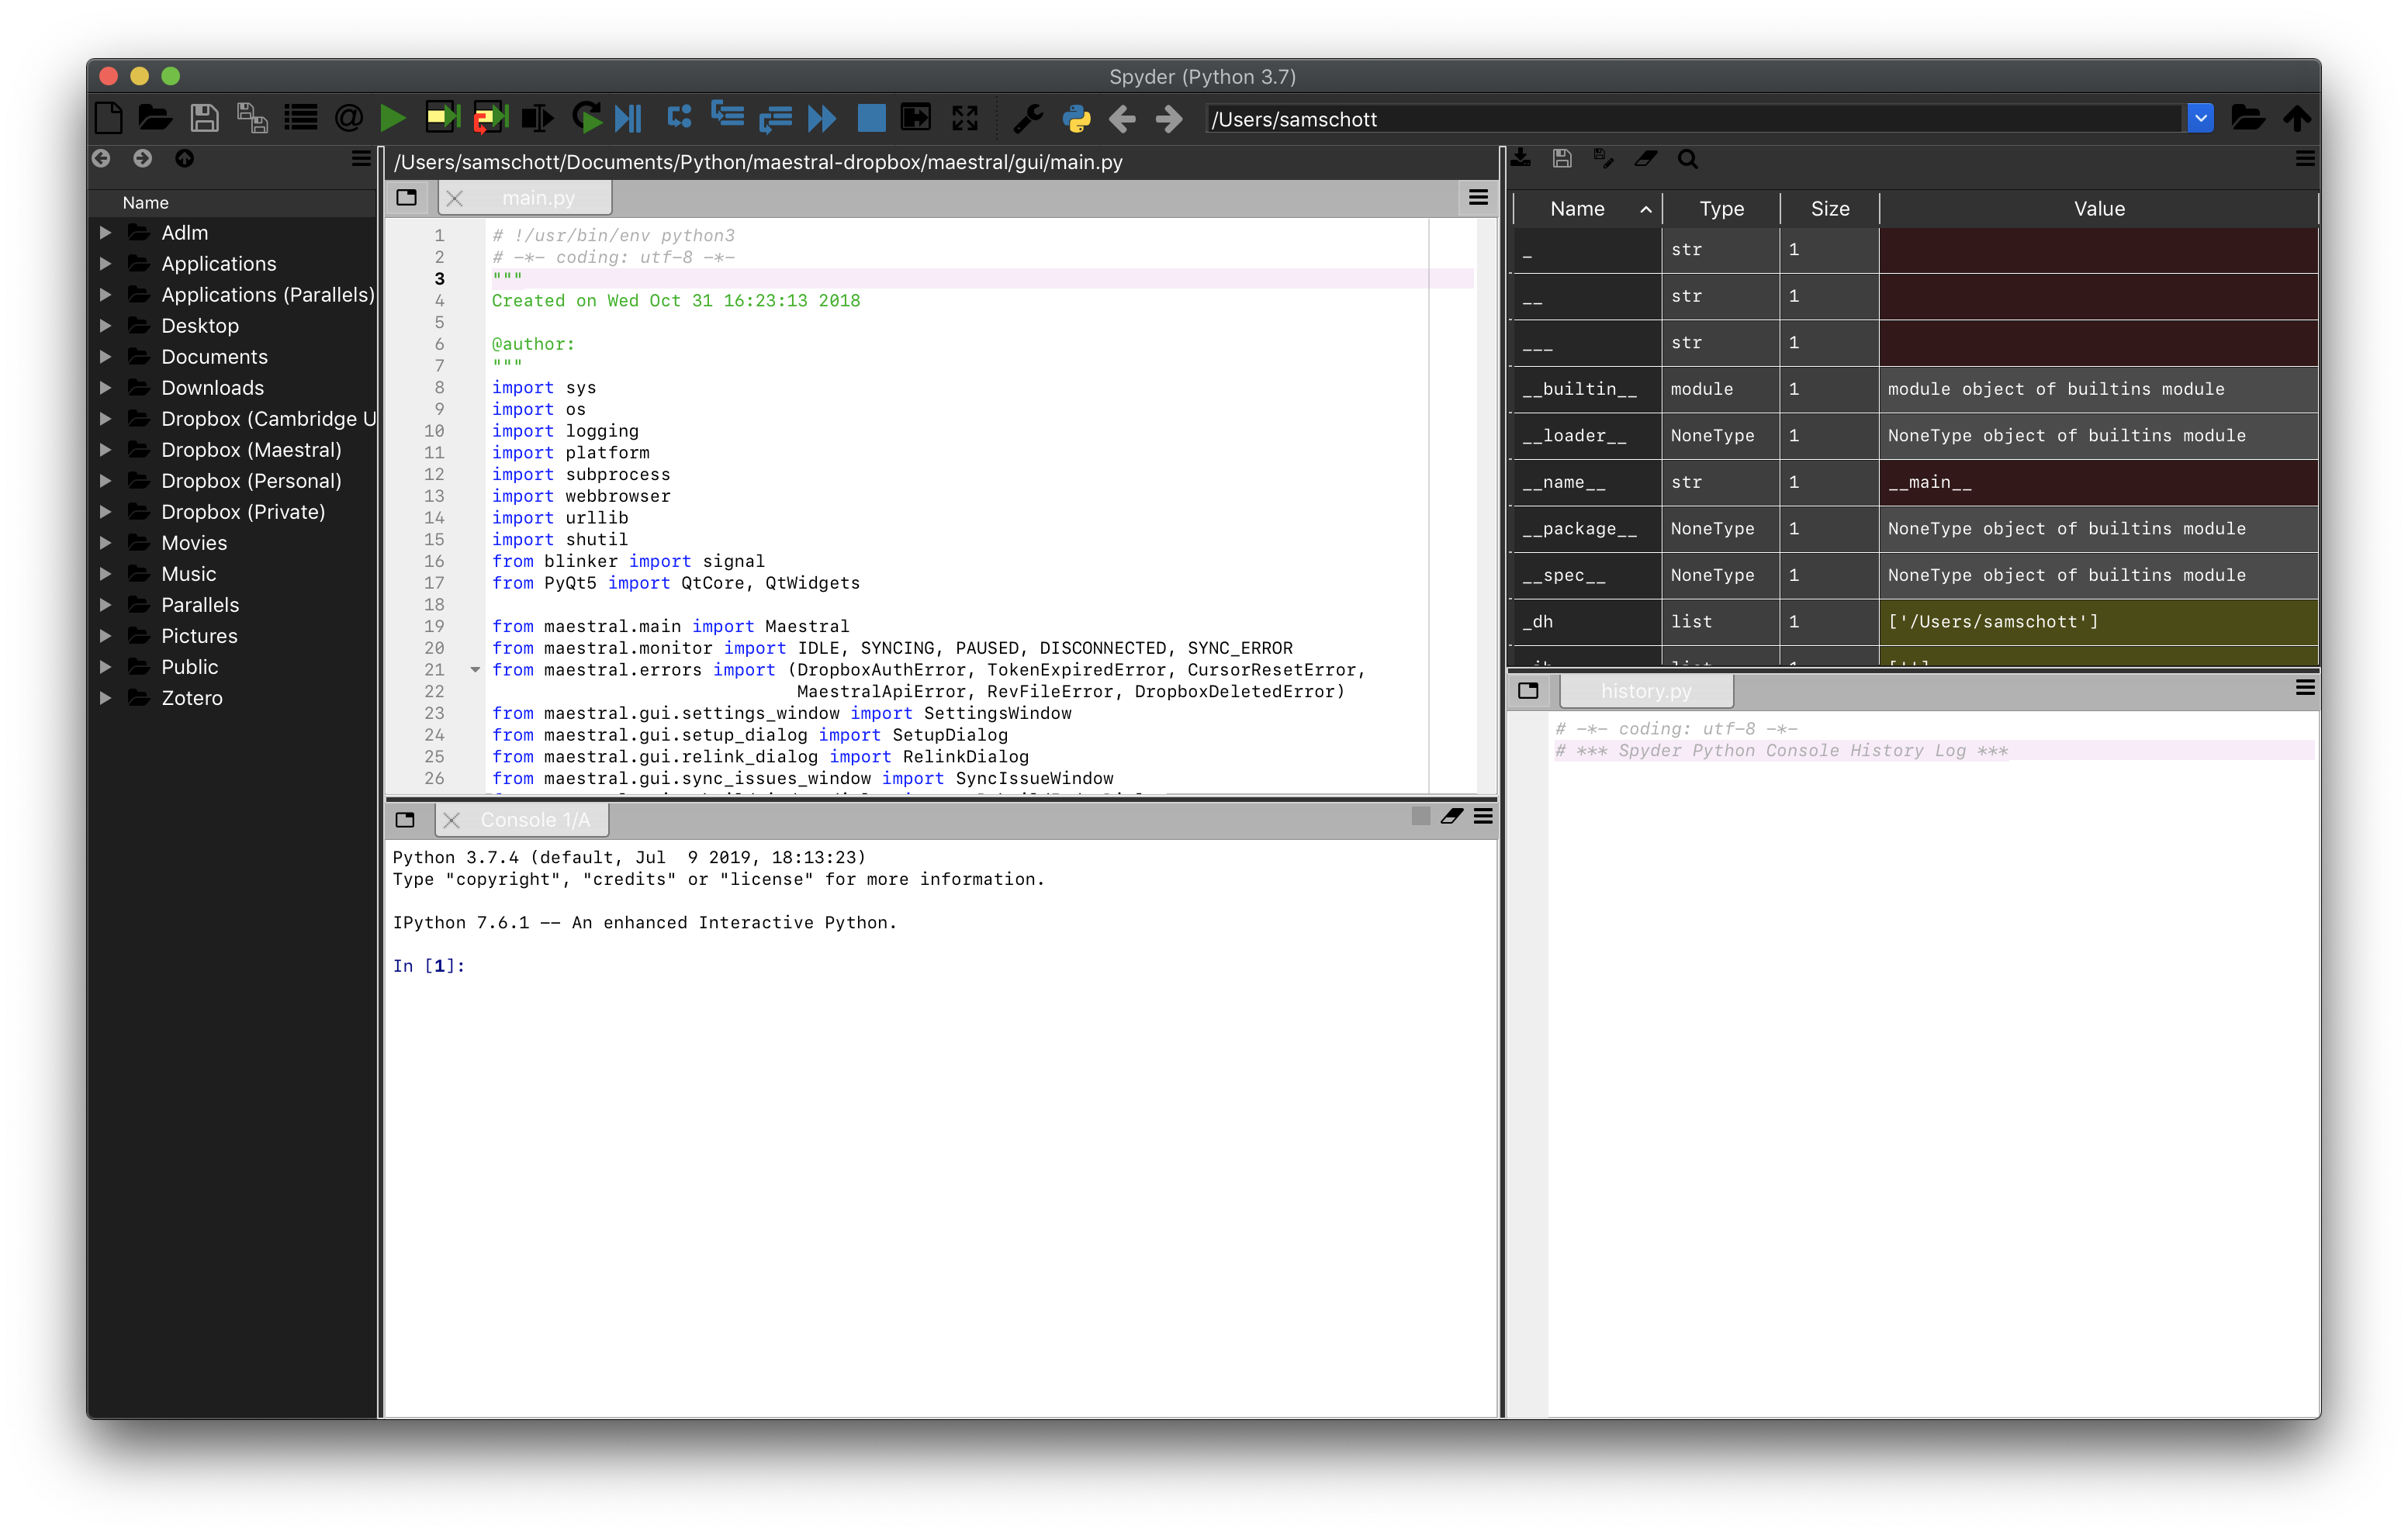Create a new Python file
This screenshot has width=2408, height=1534.
coord(108,118)
